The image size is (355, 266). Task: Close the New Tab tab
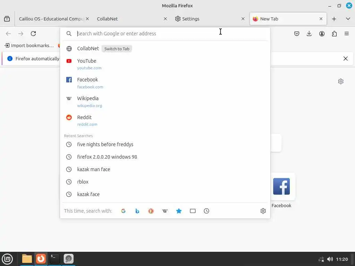click(321, 19)
